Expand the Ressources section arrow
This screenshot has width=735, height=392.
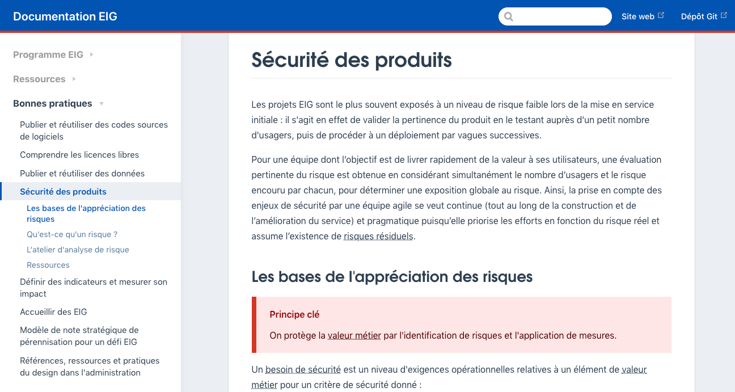(74, 79)
